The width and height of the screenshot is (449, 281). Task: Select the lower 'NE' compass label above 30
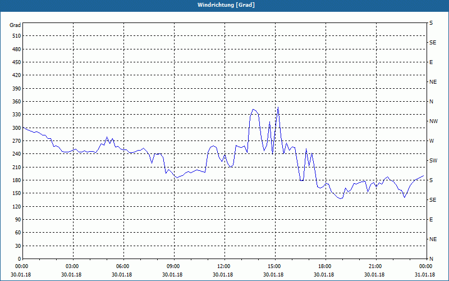(433, 239)
